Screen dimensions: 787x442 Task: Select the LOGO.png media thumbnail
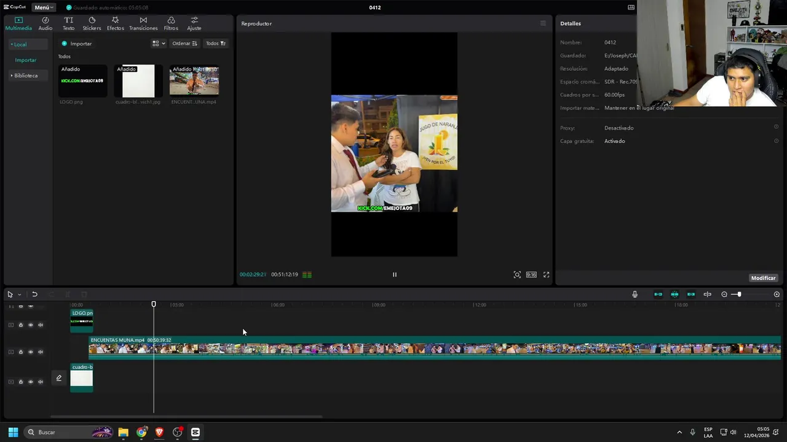point(83,81)
